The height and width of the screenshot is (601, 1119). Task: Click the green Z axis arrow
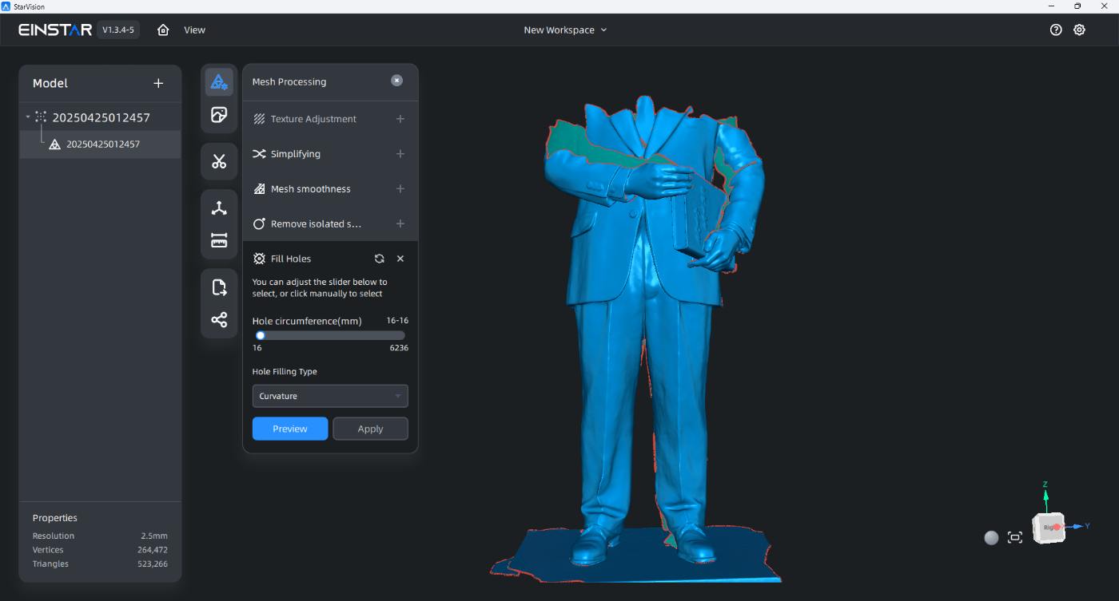click(1045, 498)
